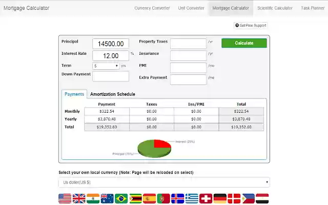Click the Select your own local currency note
This screenshot has width=328, height=205.
coord(126,172)
